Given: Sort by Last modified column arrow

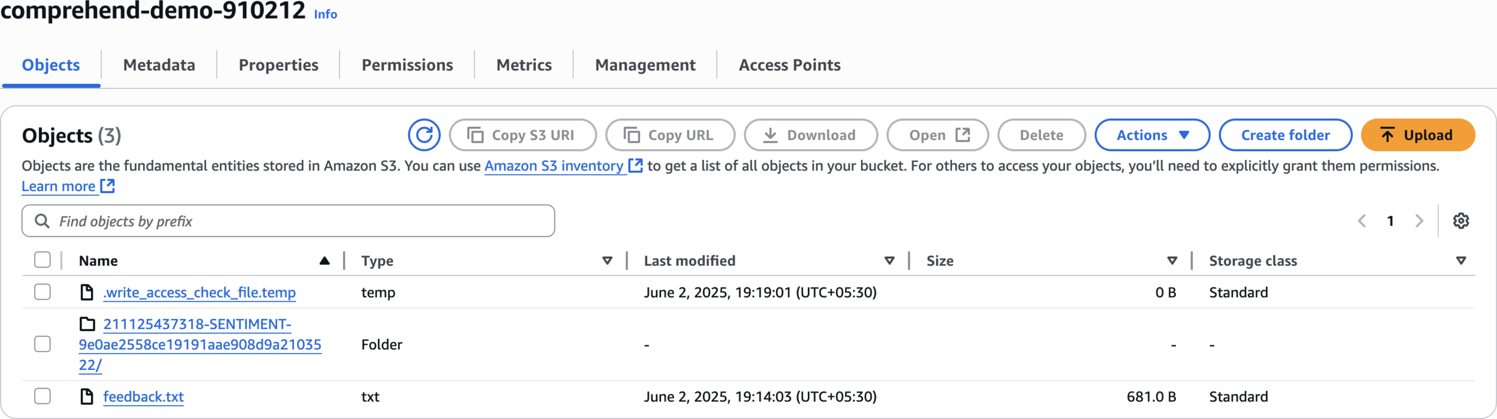Looking at the screenshot, I should (890, 260).
